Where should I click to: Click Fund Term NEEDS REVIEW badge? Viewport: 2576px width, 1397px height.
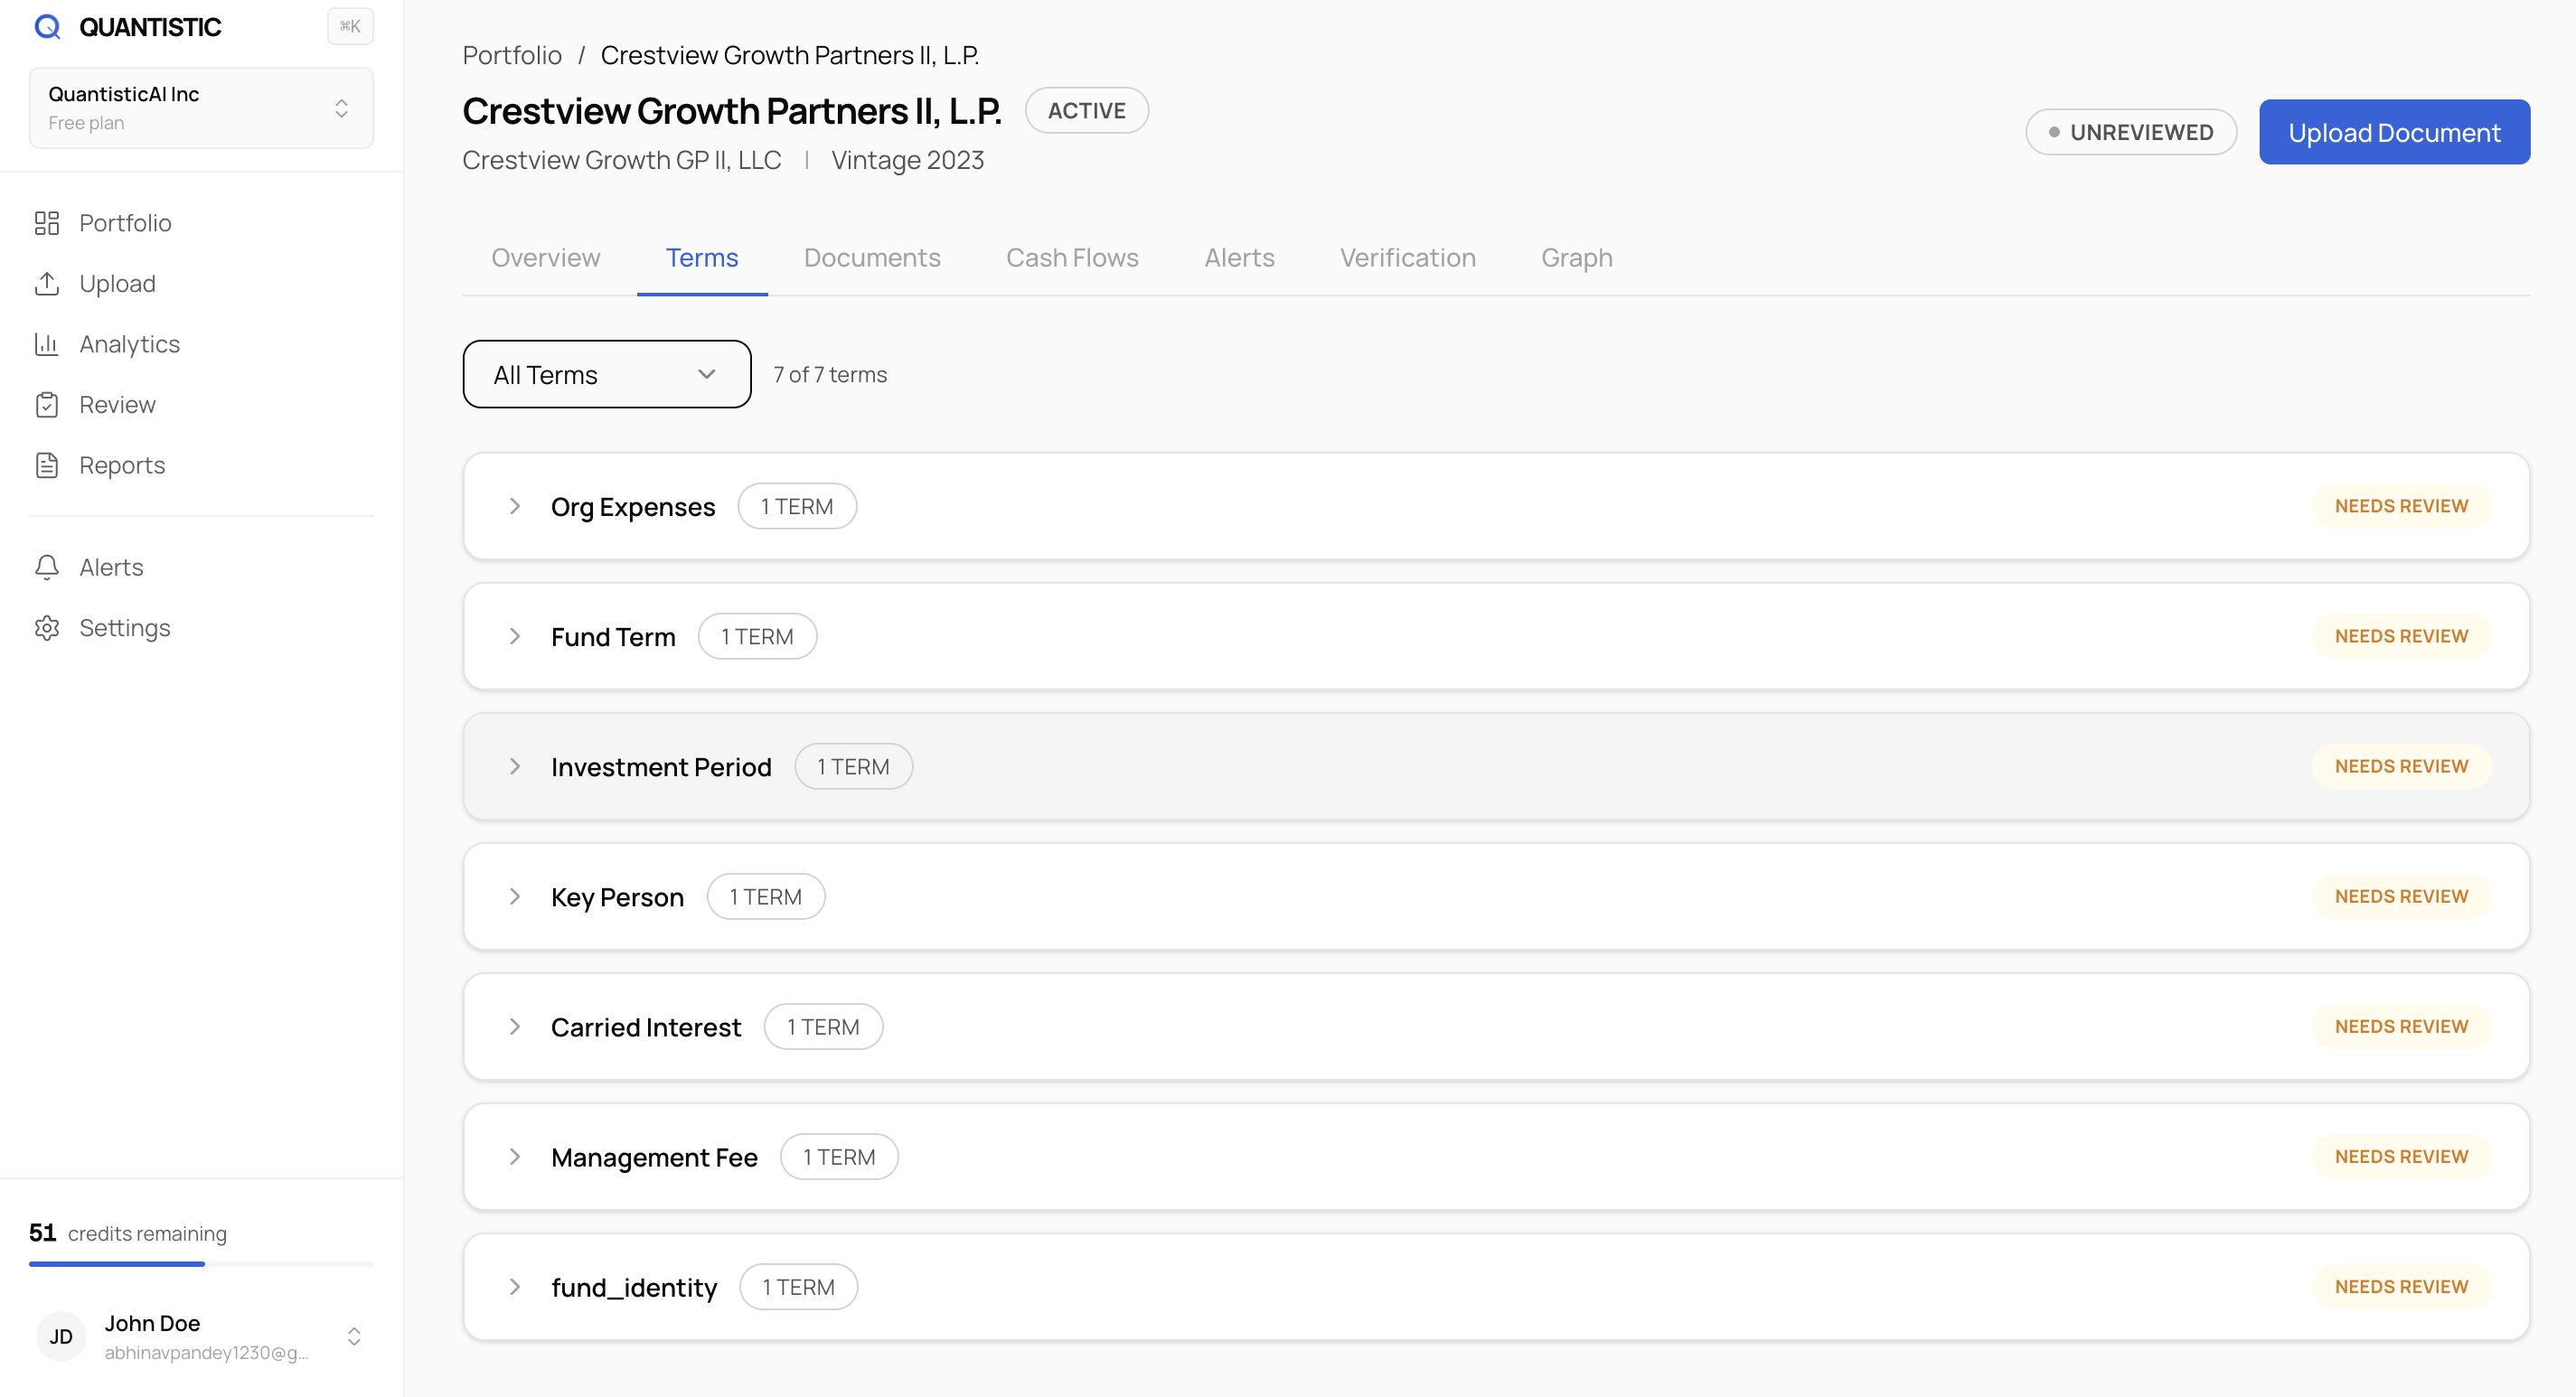click(2401, 636)
